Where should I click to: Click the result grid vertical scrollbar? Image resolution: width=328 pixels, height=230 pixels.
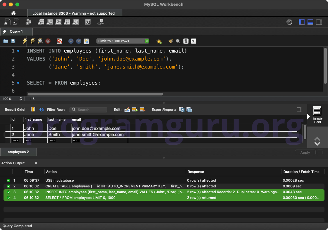point(305,132)
